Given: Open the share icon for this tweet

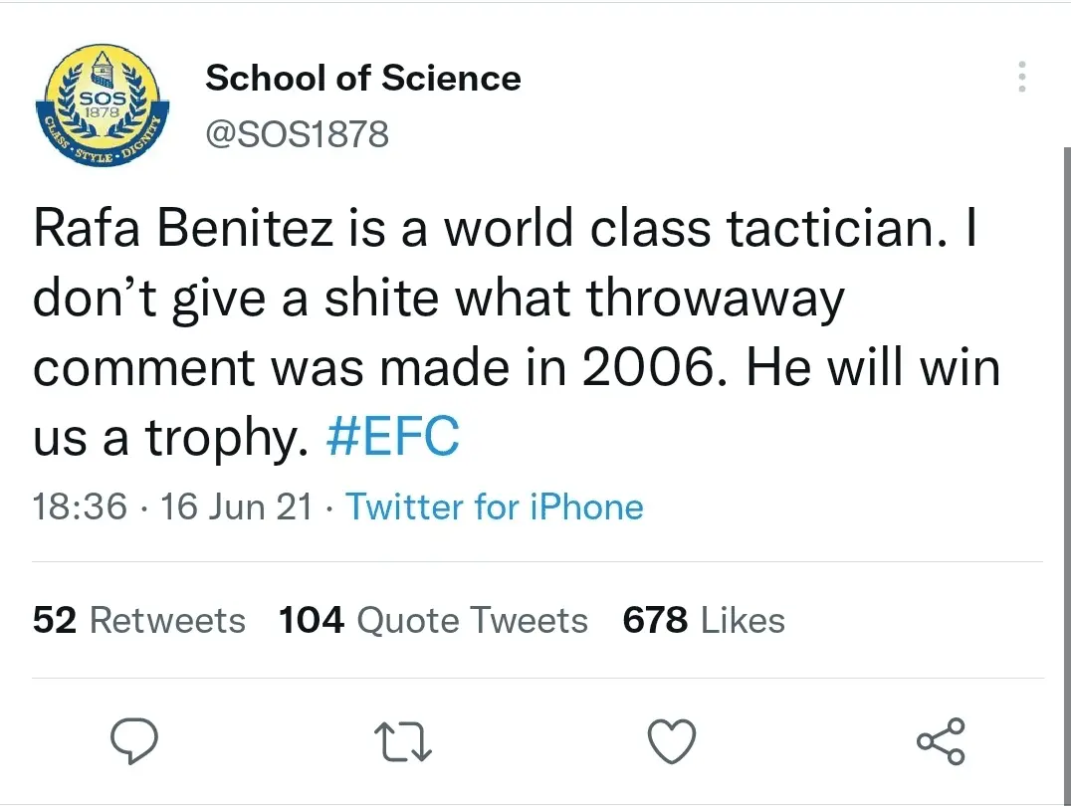Looking at the screenshot, I should tap(940, 742).
